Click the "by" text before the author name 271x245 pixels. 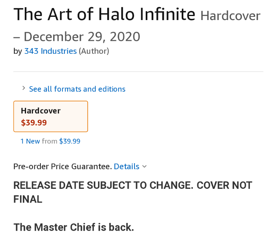tap(18, 51)
